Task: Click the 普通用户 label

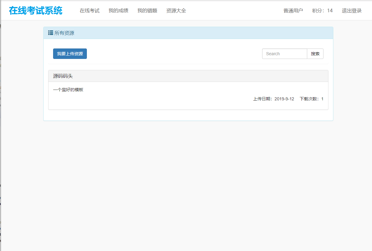Action: click(293, 10)
